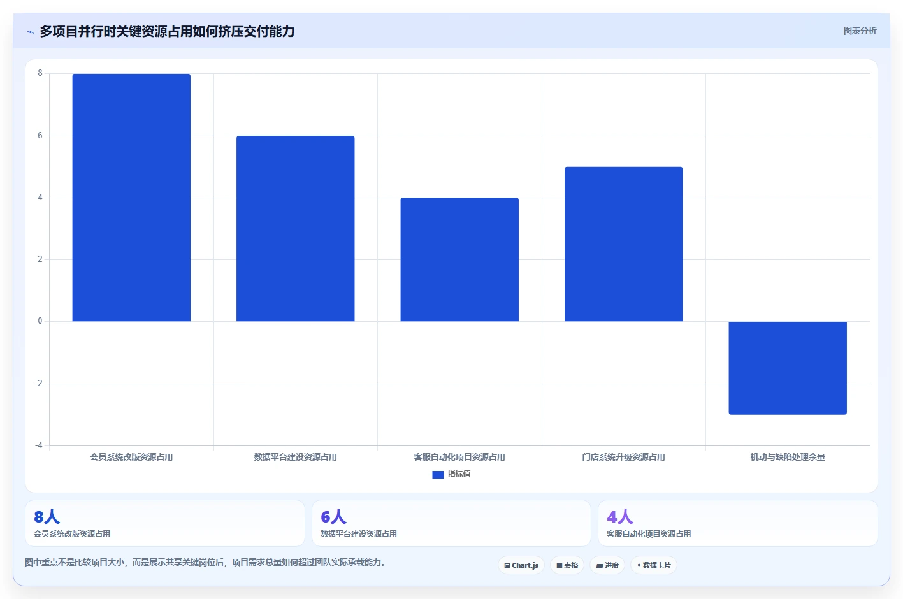Click the x-axis label 客服自动化项目资源占用
This screenshot has width=903, height=599.
coord(459,458)
